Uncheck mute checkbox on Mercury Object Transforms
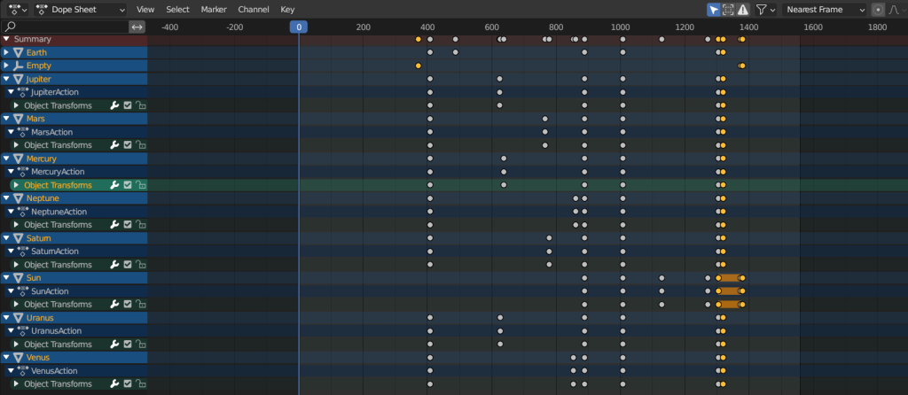The image size is (908, 395). pos(128,185)
